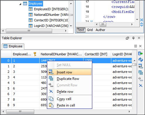The width and height of the screenshot is (145, 115).
Task: Select EmployeeID [INTEGER tree item
Action: pyautogui.click(x=51, y=9)
